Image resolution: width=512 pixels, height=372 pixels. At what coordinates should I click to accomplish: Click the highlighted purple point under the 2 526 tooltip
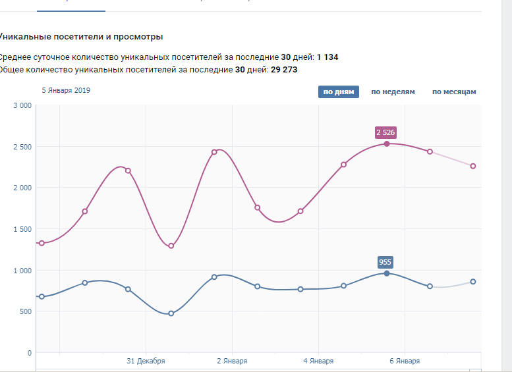point(387,144)
